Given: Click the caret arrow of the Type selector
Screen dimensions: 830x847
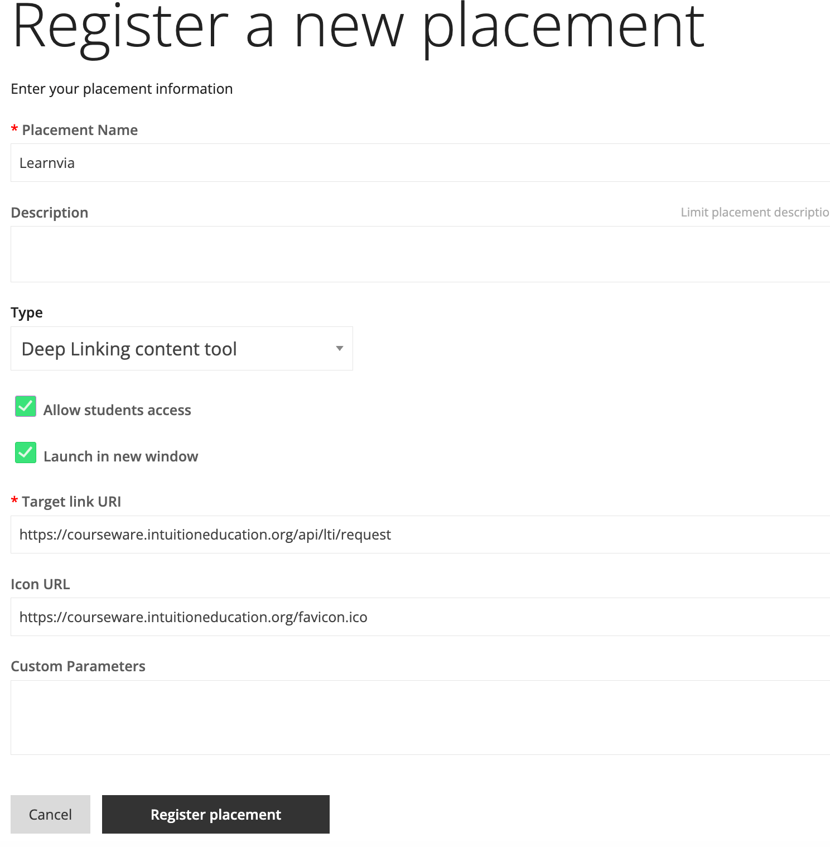Looking at the screenshot, I should tap(339, 349).
